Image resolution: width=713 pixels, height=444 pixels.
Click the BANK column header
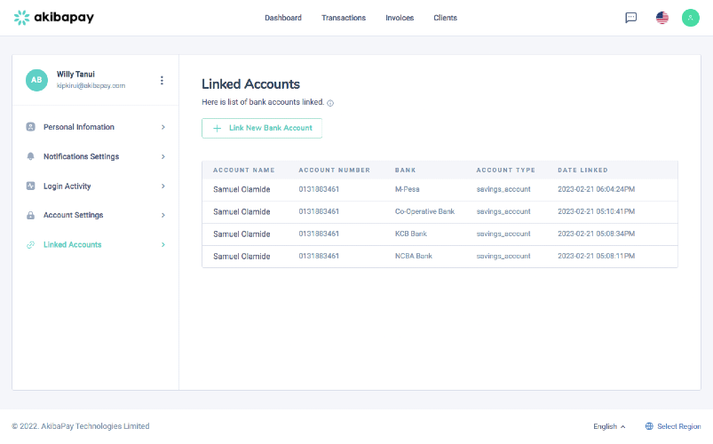(x=405, y=170)
